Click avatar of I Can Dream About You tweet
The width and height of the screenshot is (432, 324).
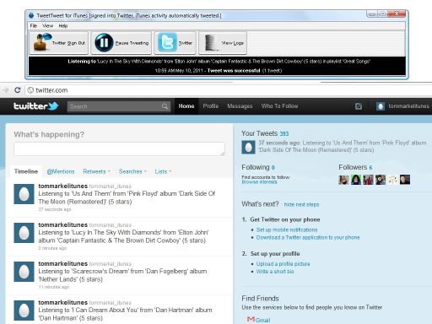point(24,310)
